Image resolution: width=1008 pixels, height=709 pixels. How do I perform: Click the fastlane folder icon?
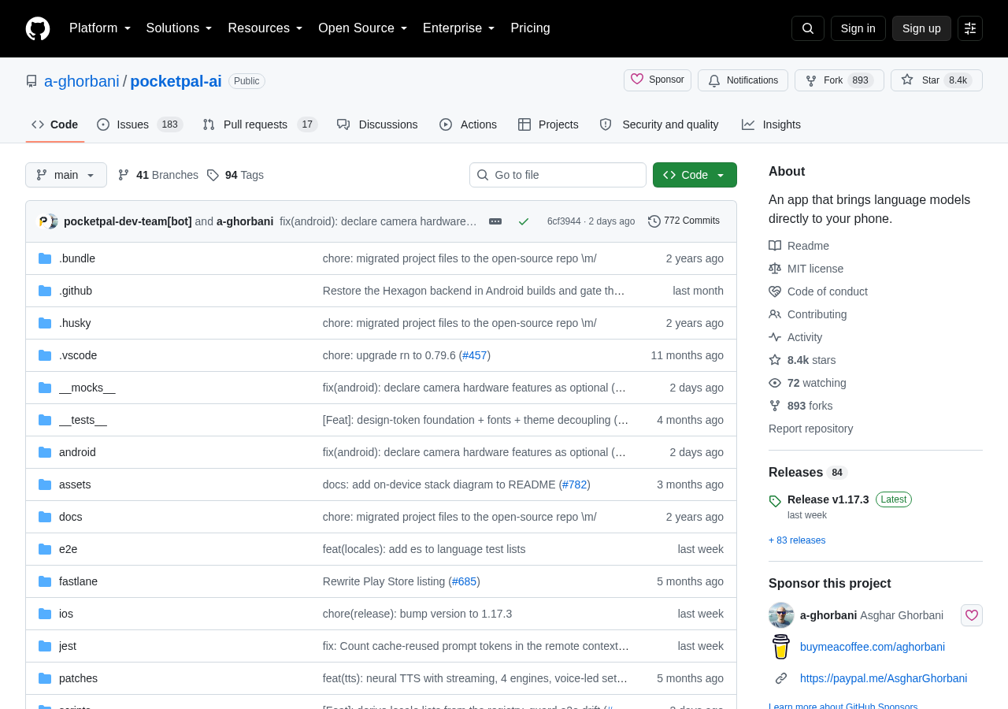coord(45,581)
